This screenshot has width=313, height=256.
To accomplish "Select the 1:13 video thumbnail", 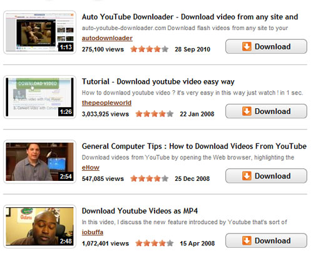I will [x=39, y=33].
